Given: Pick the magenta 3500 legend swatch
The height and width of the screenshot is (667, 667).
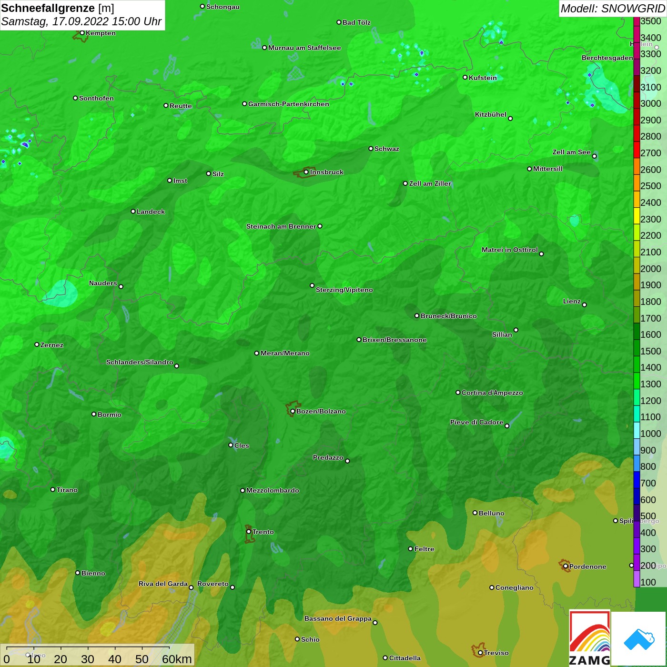Looking at the screenshot, I should pyautogui.click(x=637, y=21).
